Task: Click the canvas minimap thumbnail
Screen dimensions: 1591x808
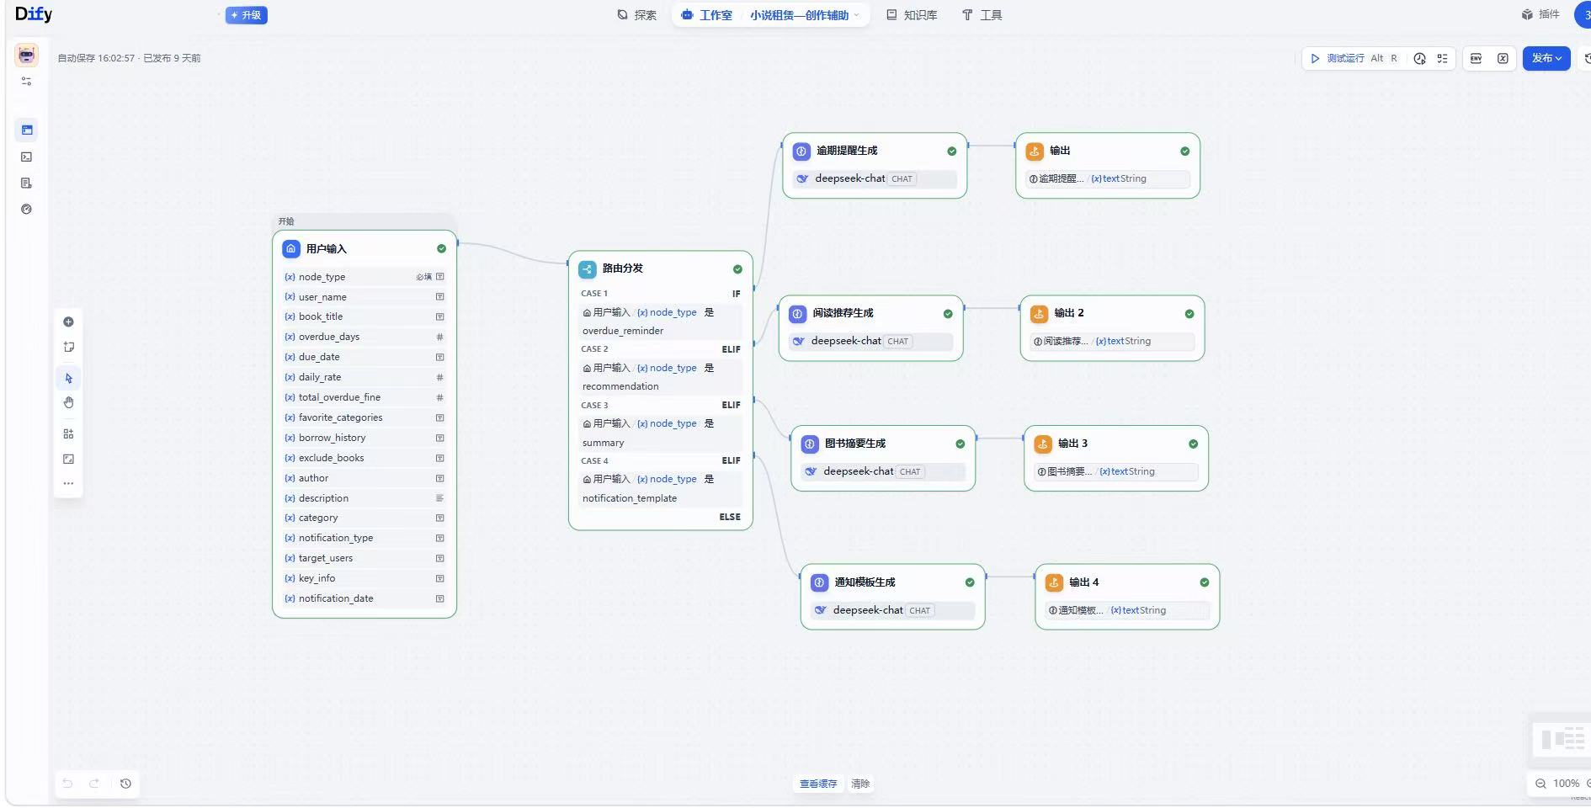Action: pyautogui.click(x=1562, y=740)
